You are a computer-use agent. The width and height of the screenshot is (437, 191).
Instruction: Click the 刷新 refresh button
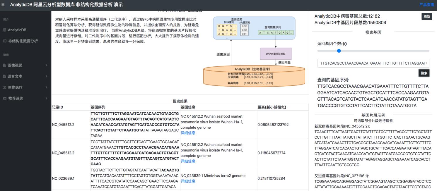(427, 16)
